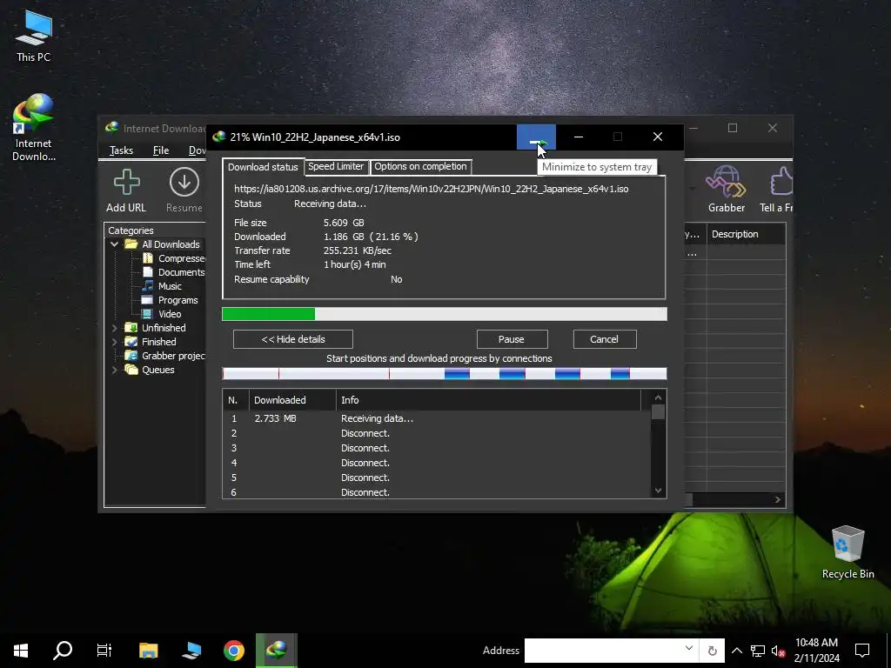
Task: Click the Hide details button
Action: coord(293,339)
